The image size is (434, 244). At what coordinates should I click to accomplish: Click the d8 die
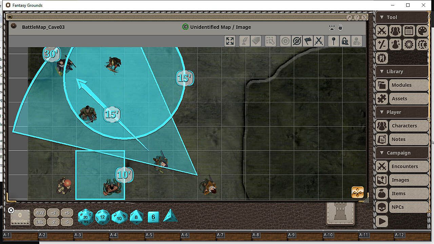point(136,217)
